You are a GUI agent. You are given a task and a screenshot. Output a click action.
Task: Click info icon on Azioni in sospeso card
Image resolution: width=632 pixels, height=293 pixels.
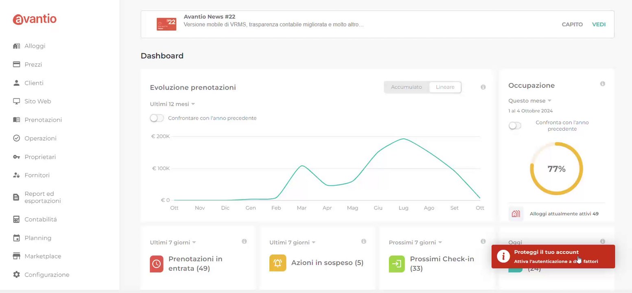(x=363, y=241)
